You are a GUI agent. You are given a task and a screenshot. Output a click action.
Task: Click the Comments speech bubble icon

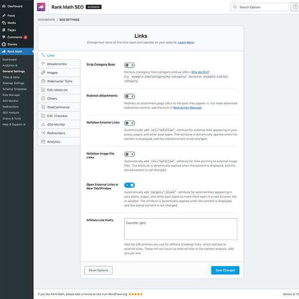4,37
